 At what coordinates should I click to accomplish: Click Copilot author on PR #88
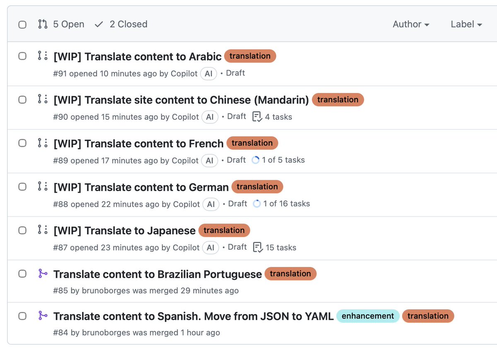coord(186,205)
